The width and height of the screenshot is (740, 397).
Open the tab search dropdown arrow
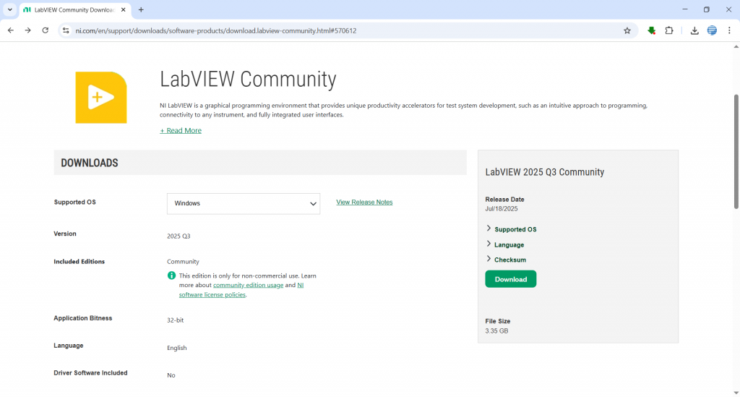coord(9,9)
